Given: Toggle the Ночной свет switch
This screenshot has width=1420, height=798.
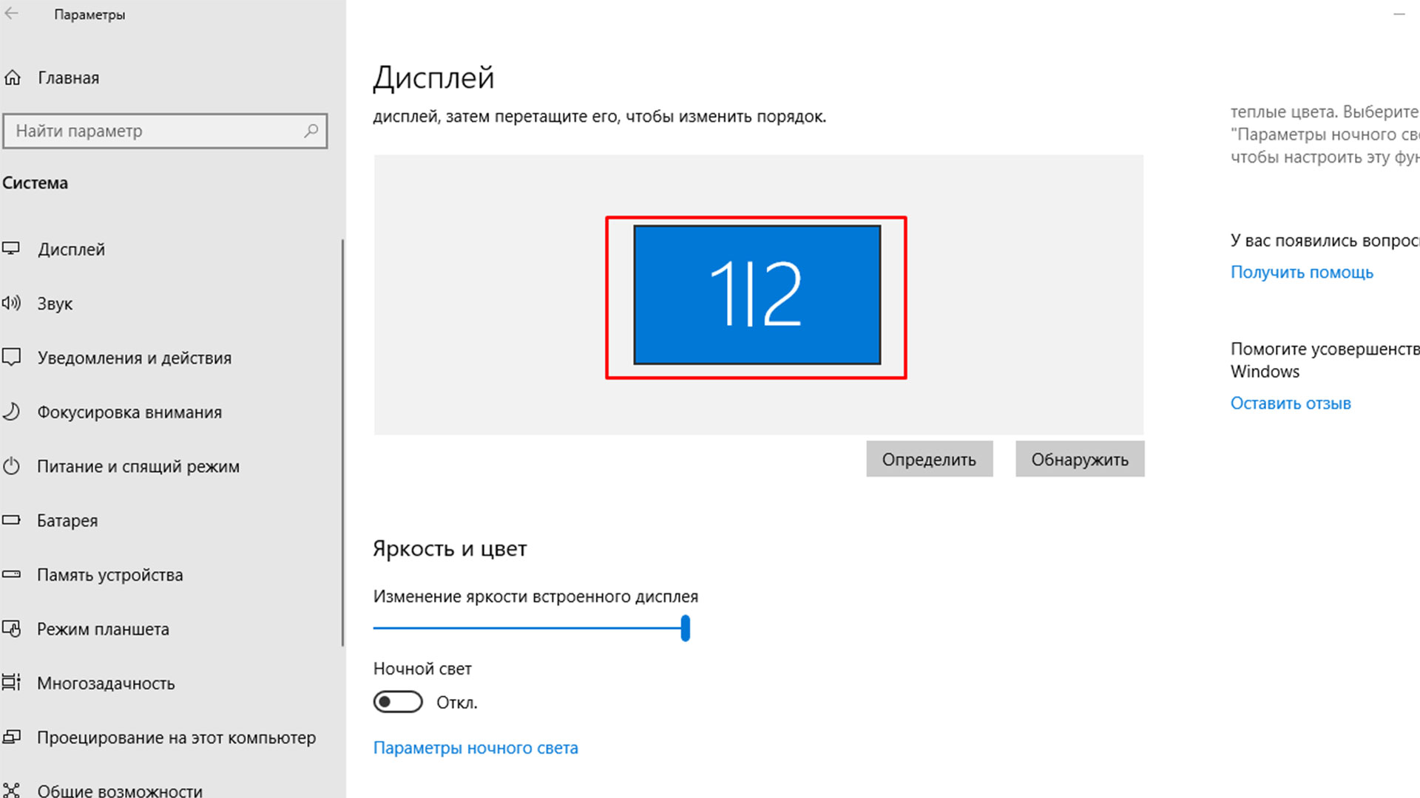Looking at the screenshot, I should 398,702.
